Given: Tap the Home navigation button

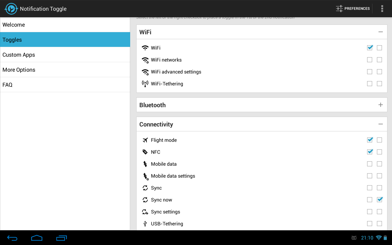Looking at the screenshot, I should tap(37, 238).
